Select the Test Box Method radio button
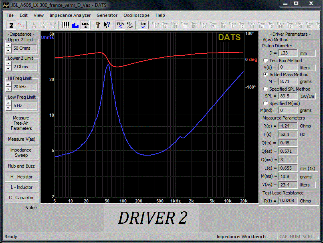The width and height of the screenshot is (323, 243). [x=266, y=61]
